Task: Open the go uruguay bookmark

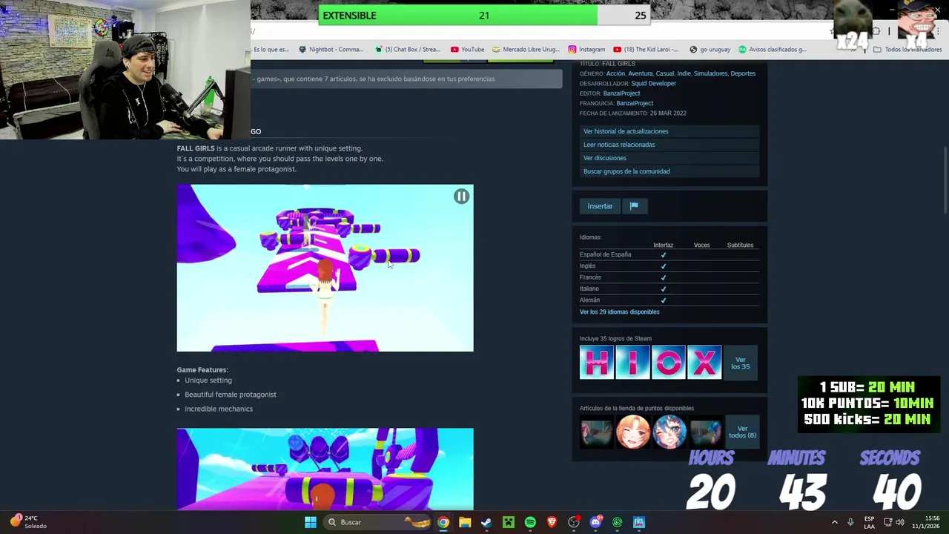Action: click(x=710, y=49)
